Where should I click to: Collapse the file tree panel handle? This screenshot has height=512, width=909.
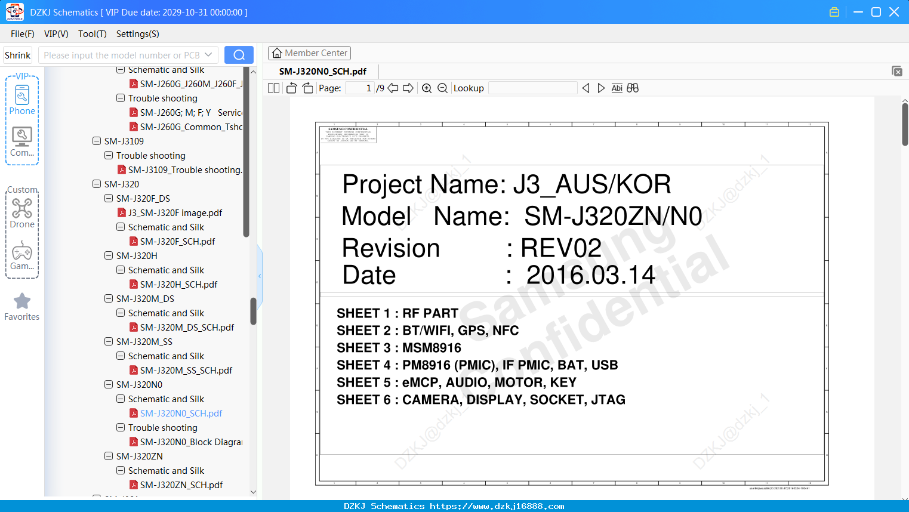(260, 276)
